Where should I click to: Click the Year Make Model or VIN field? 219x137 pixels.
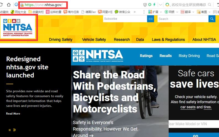194,124
